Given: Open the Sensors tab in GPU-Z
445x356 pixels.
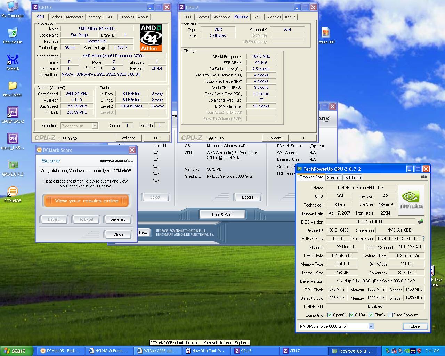Looking at the screenshot, I should click(x=334, y=178).
